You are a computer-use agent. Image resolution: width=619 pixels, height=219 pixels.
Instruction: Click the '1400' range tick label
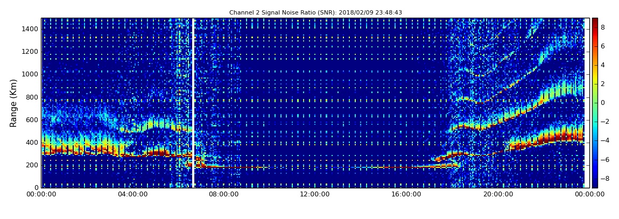coord(31,29)
